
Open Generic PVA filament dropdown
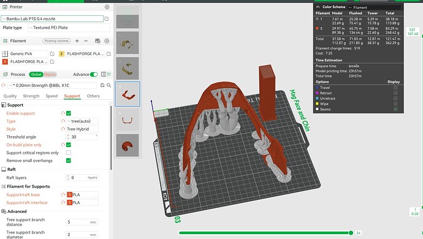point(28,54)
